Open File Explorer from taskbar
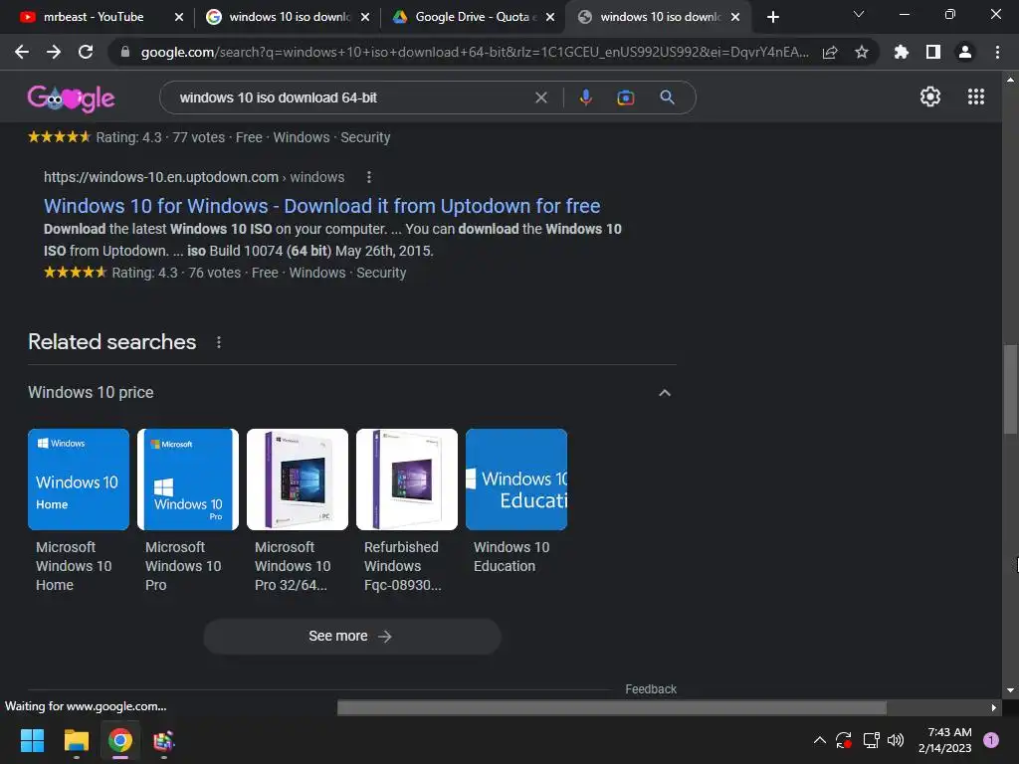1019x764 pixels. (x=76, y=740)
